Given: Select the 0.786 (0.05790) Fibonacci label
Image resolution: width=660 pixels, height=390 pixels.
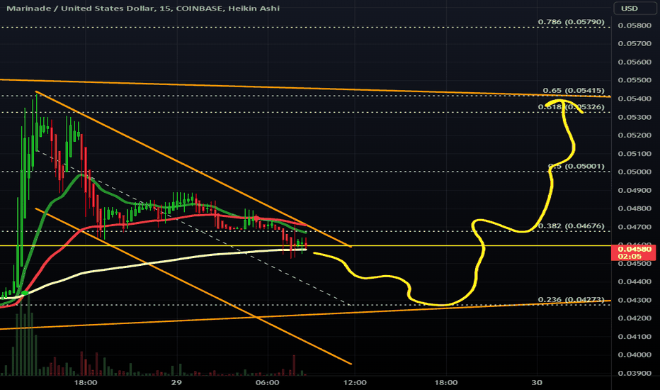Looking at the screenshot, I should click(x=571, y=22).
